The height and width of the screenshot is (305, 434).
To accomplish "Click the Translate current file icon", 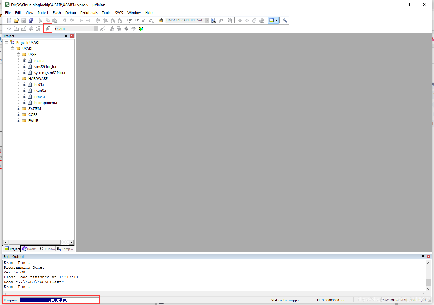I will coord(9,29).
